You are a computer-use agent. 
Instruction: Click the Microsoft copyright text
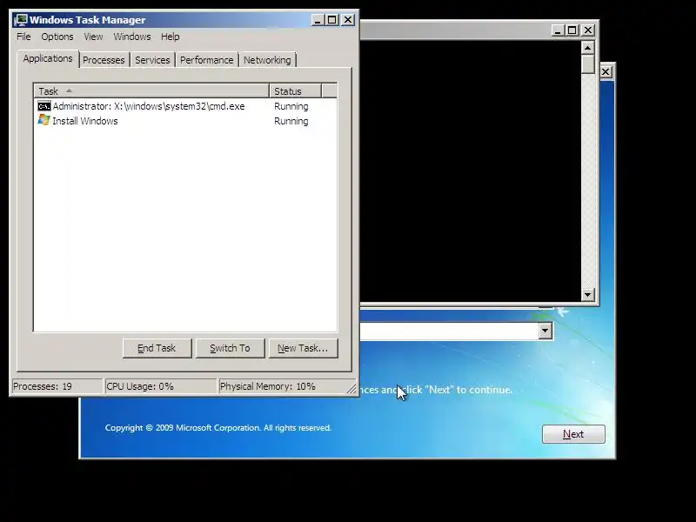click(218, 428)
